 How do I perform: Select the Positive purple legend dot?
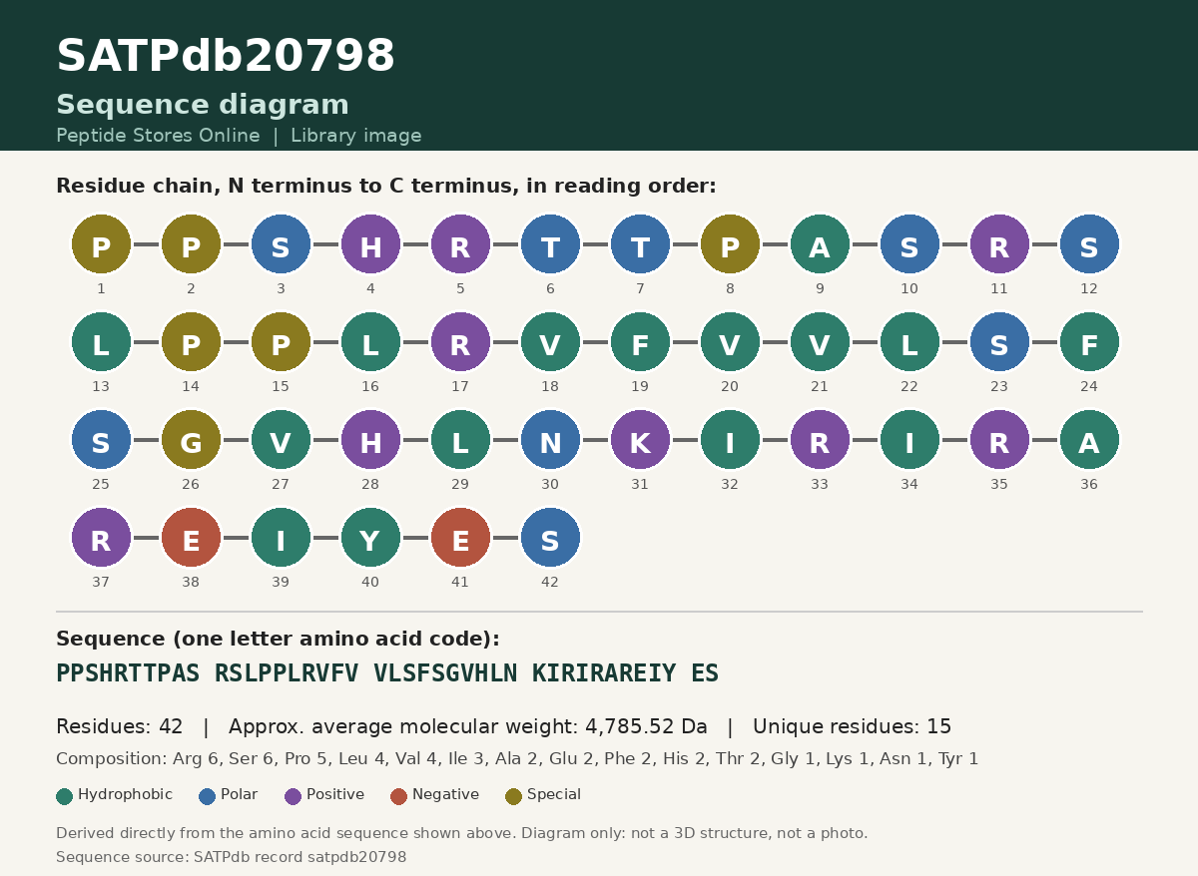click(294, 796)
